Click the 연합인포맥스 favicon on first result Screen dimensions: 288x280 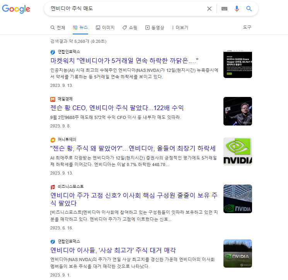(x=53, y=52)
